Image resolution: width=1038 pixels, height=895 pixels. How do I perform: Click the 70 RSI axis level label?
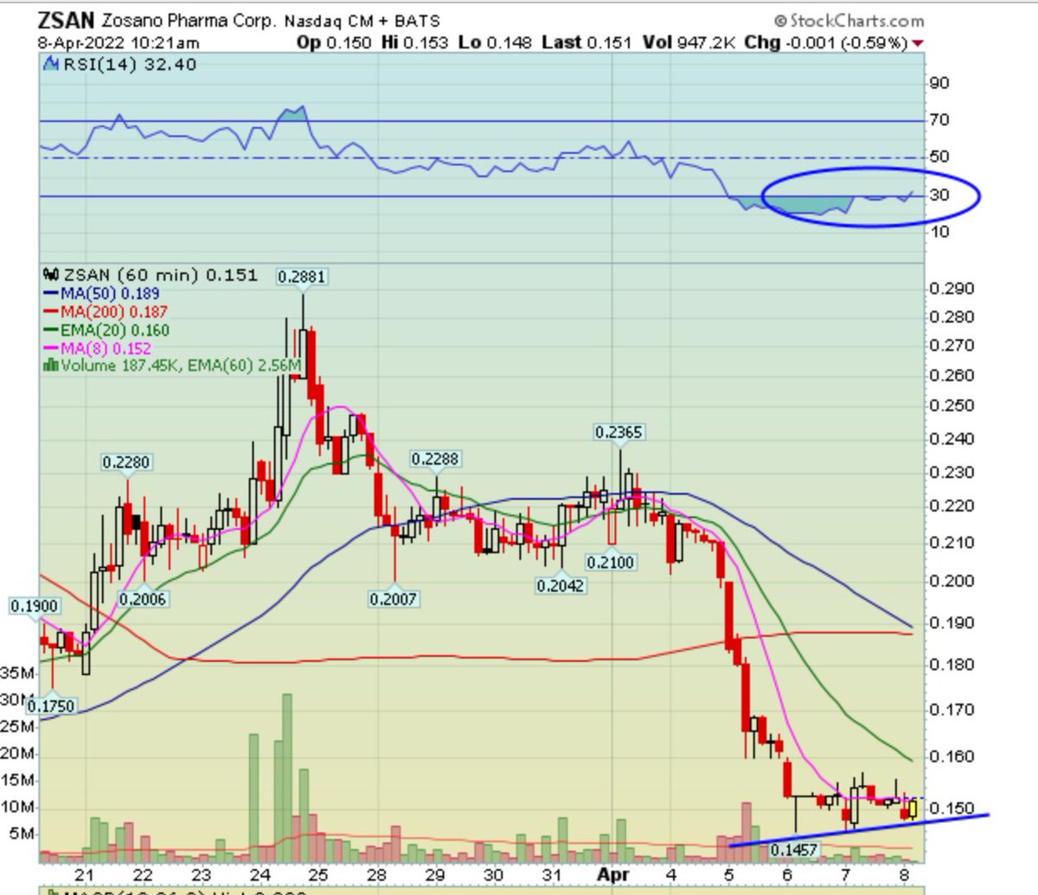pyautogui.click(x=939, y=119)
